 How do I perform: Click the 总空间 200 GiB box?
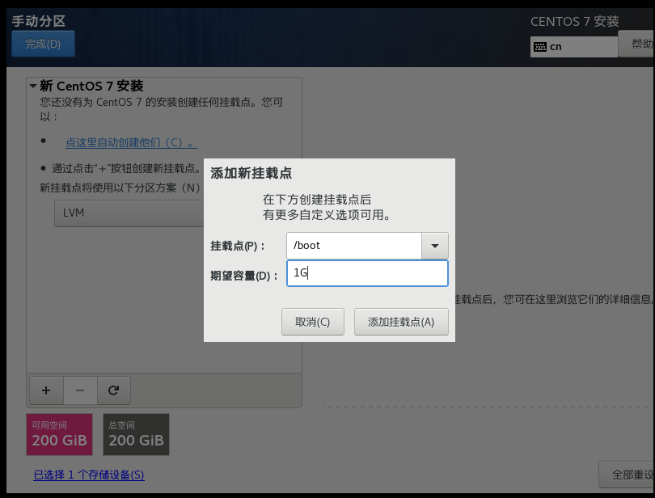(136, 434)
